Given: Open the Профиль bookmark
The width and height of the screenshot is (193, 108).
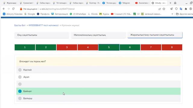Looking at the screenshot, I should 43,14.
